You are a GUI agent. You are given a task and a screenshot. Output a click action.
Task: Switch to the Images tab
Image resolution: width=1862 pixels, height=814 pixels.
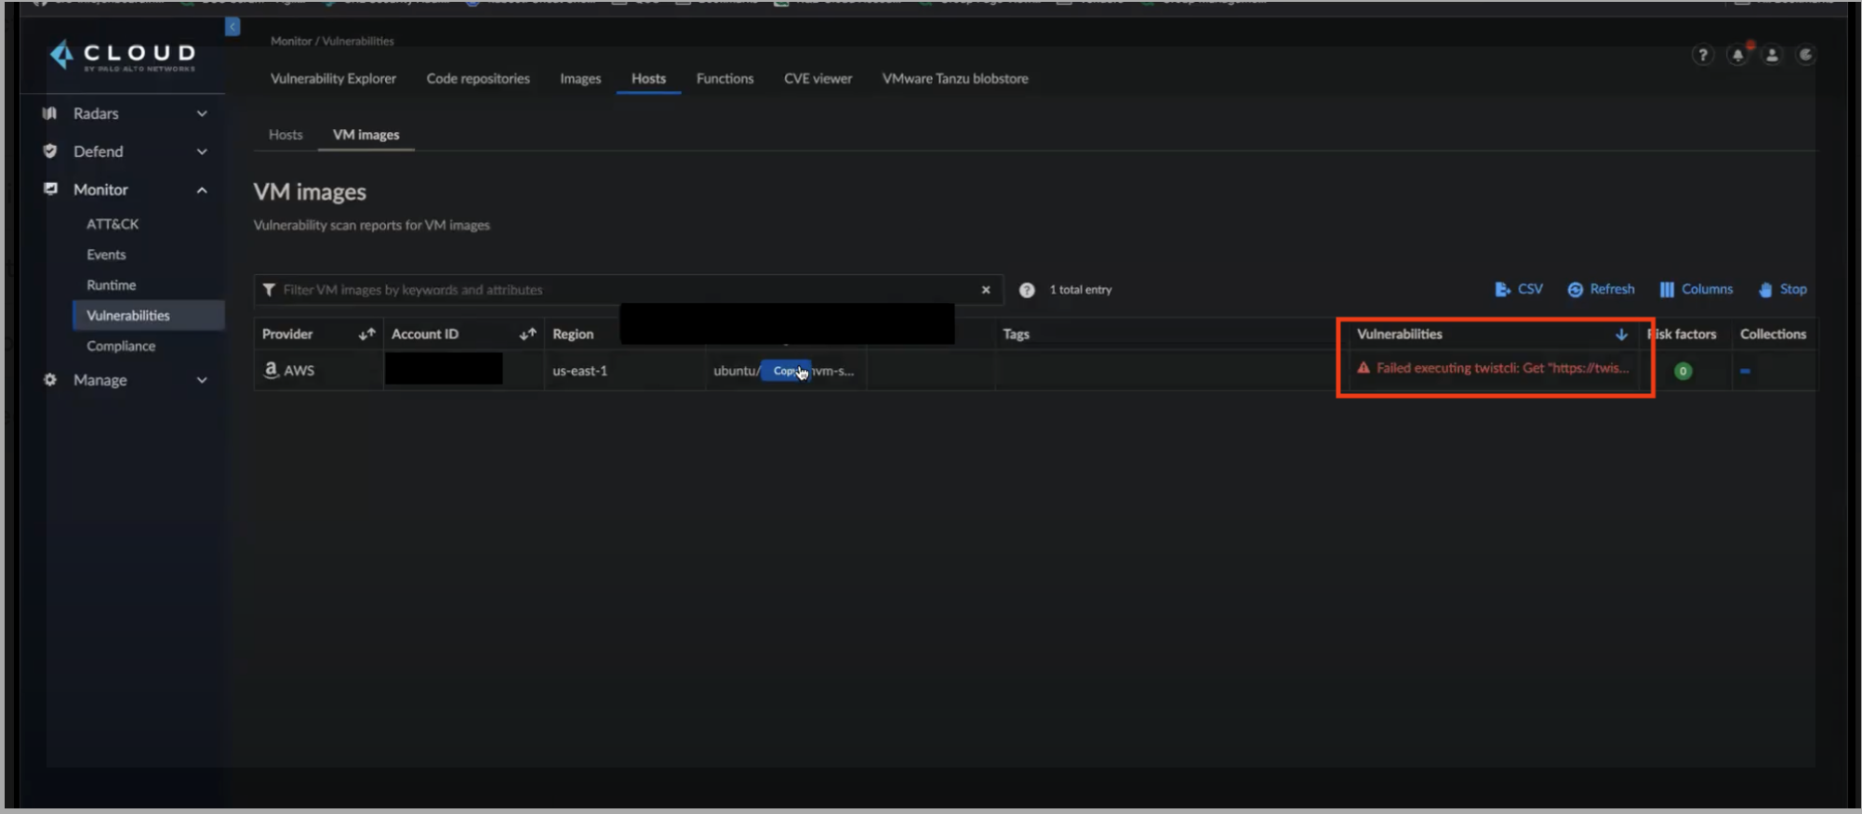[580, 78]
